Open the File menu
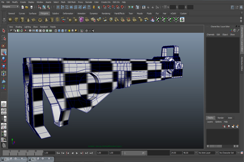The image size is (244, 162). pos(3,2)
